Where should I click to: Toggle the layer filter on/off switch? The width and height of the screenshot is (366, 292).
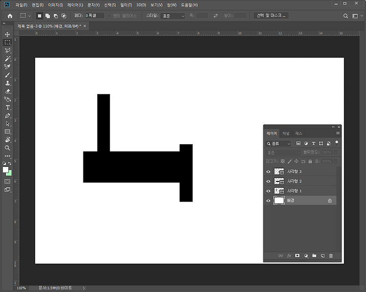coord(337,143)
